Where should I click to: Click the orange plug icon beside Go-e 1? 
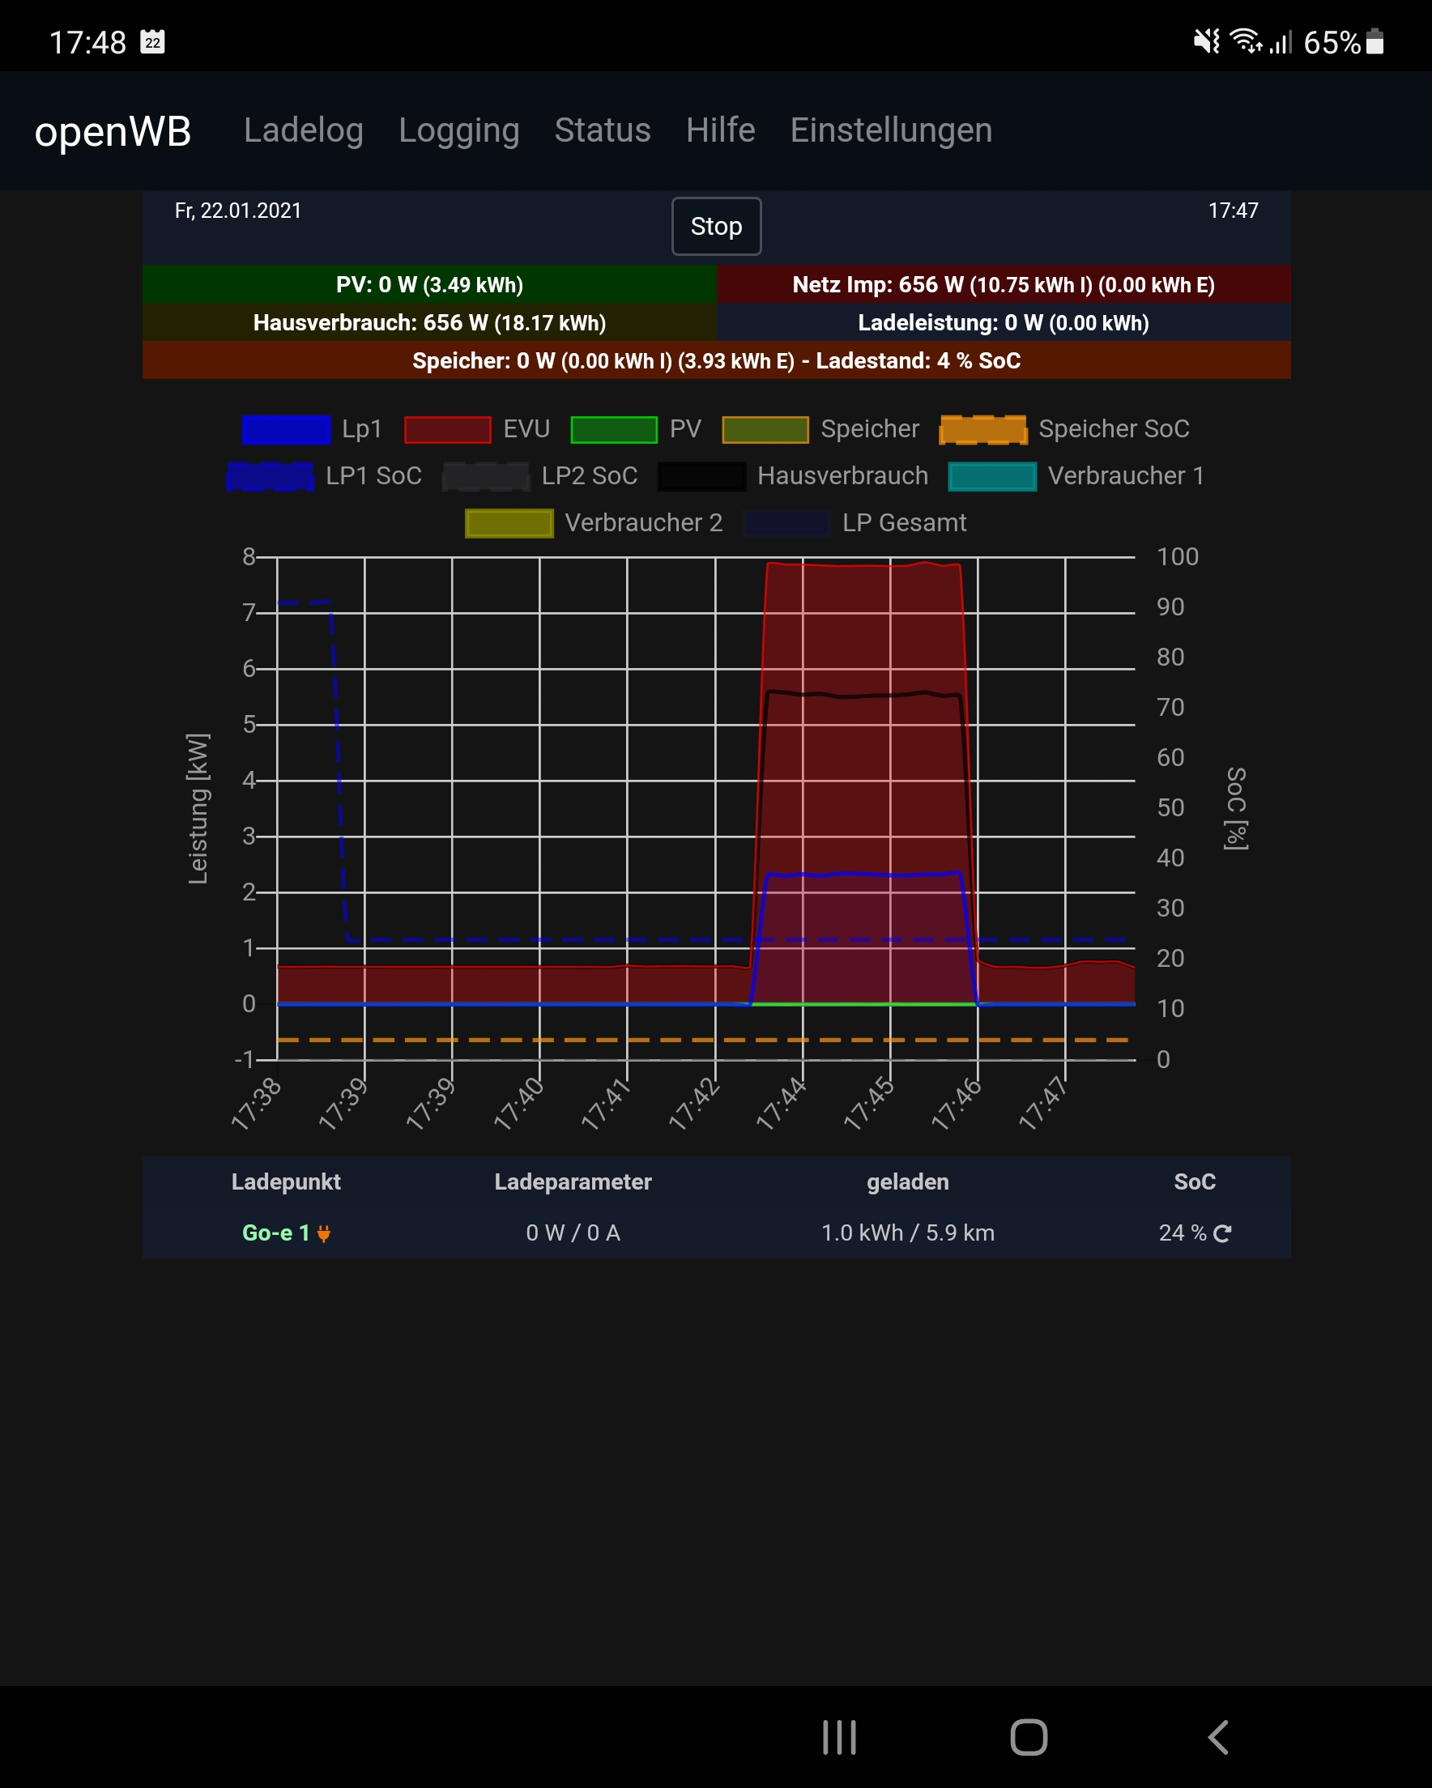tap(323, 1233)
